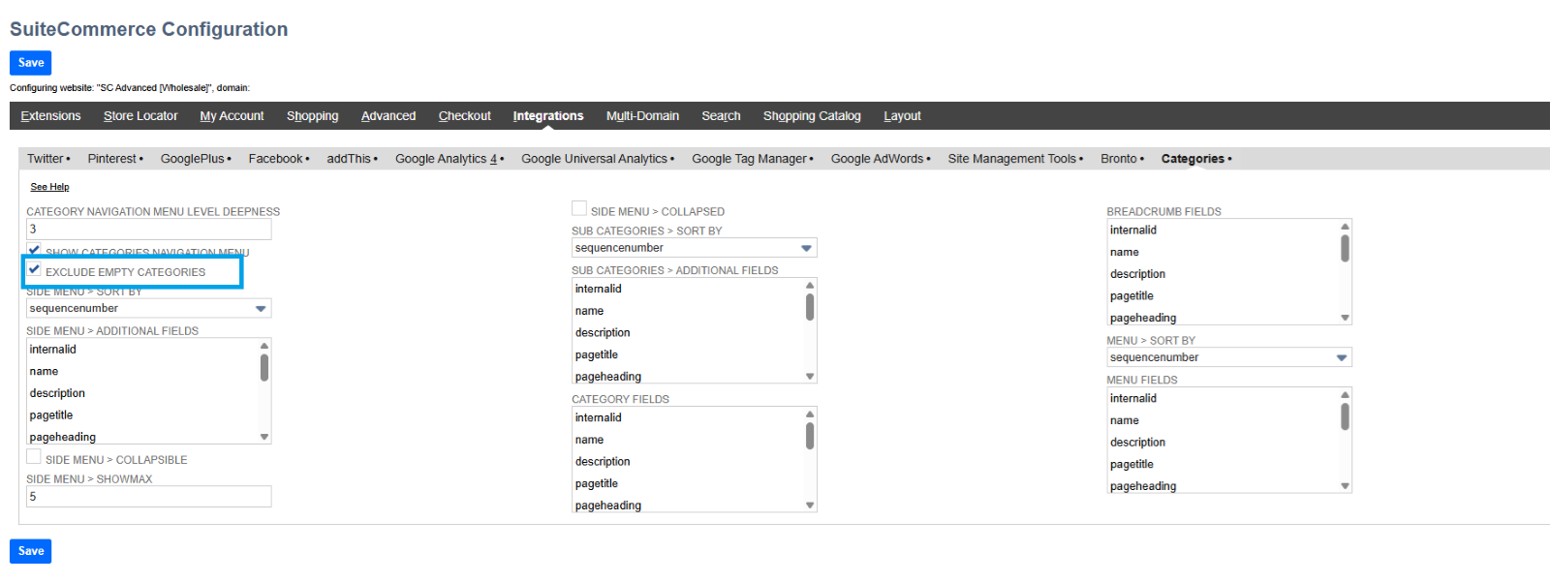The width and height of the screenshot is (1550, 583).
Task: Open the Advanced tab
Action: point(388,116)
